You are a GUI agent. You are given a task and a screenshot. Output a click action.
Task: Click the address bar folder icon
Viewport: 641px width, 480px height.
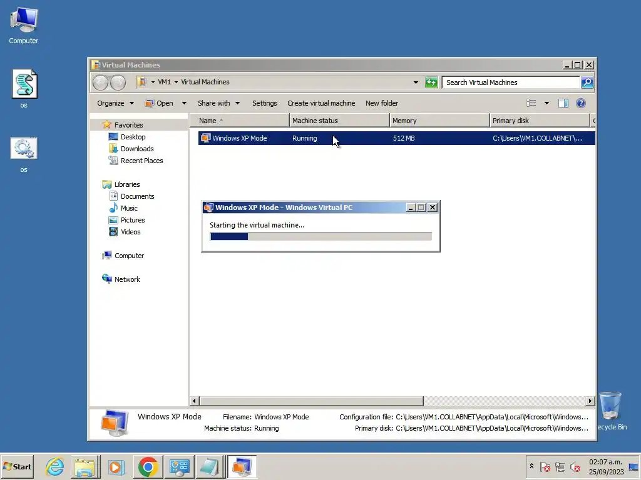coord(141,82)
